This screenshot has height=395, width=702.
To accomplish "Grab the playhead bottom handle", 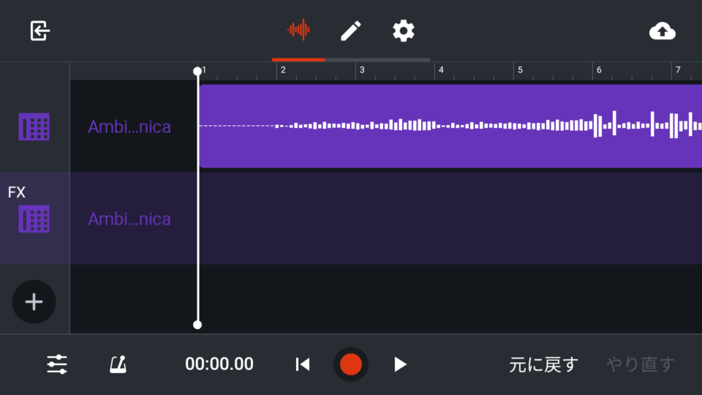I will pos(197,325).
